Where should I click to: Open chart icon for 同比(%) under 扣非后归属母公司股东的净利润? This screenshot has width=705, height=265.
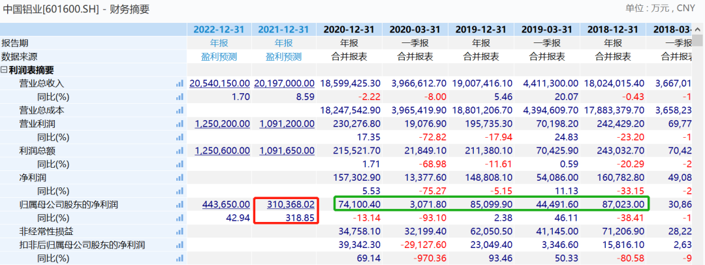tap(180, 258)
